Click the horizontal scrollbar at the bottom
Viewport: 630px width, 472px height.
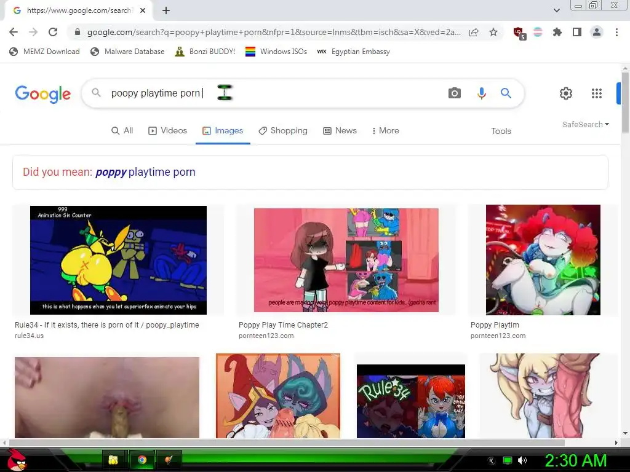click(287, 442)
